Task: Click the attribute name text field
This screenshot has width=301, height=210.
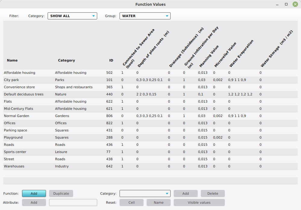Action: click(x=73, y=202)
